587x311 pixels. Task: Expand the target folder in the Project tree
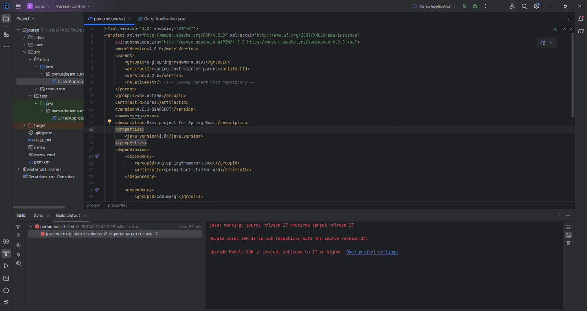pyautogui.click(x=25, y=125)
